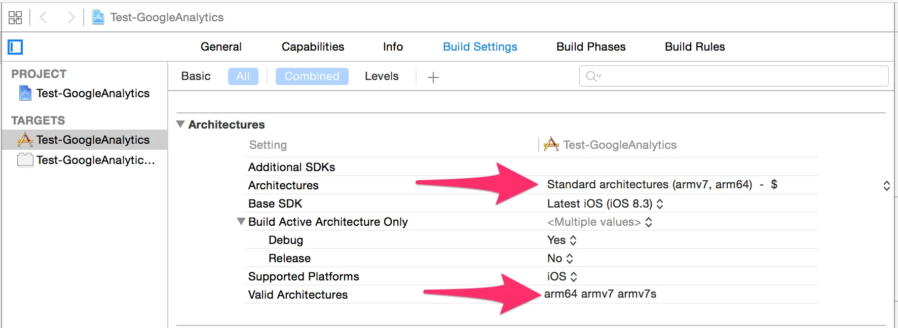898x328 pixels.
Task: Collapse Build Active Architecture Only row
Action: 241,221
